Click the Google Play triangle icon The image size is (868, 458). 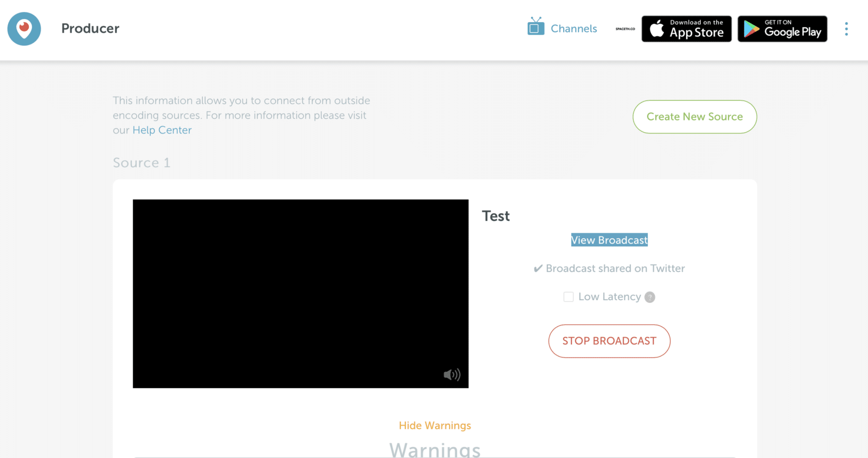click(751, 29)
